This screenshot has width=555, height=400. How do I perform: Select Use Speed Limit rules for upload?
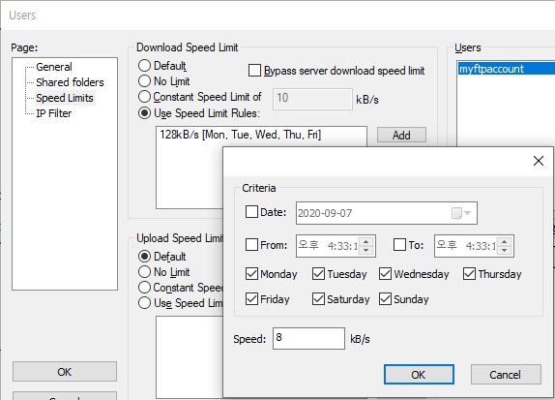144,303
